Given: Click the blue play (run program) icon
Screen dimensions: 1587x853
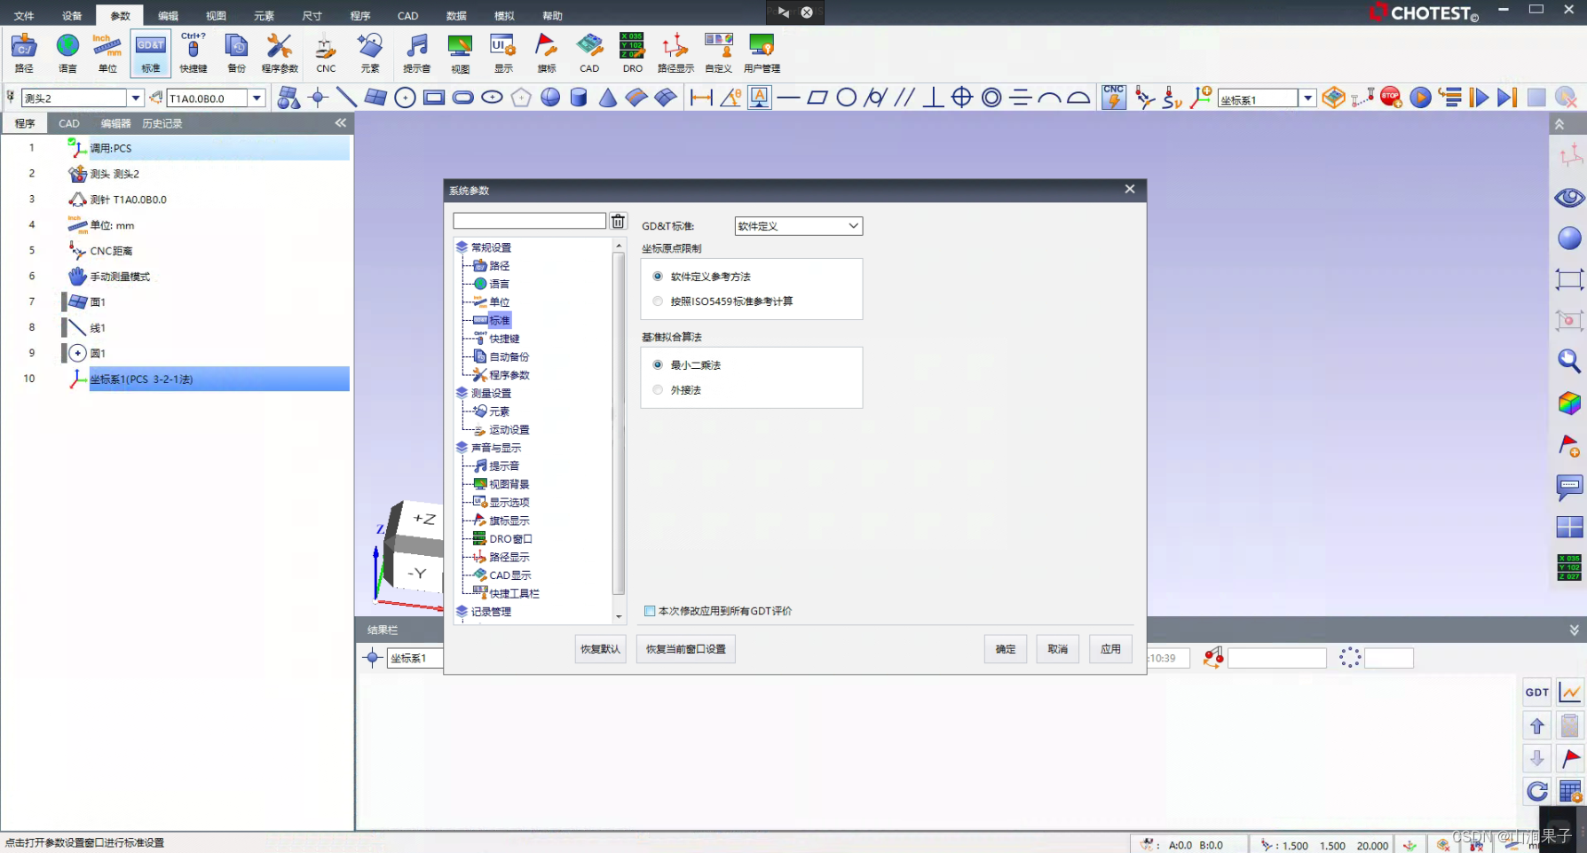Looking at the screenshot, I should click(x=1419, y=98).
